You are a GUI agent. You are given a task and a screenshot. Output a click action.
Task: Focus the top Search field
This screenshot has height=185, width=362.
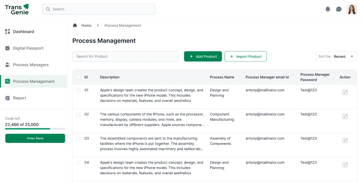99,9
